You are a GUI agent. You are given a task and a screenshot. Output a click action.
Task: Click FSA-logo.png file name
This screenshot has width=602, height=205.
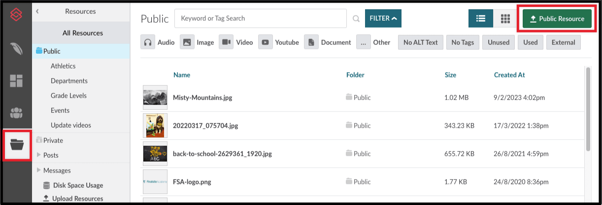tap(192, 182)
